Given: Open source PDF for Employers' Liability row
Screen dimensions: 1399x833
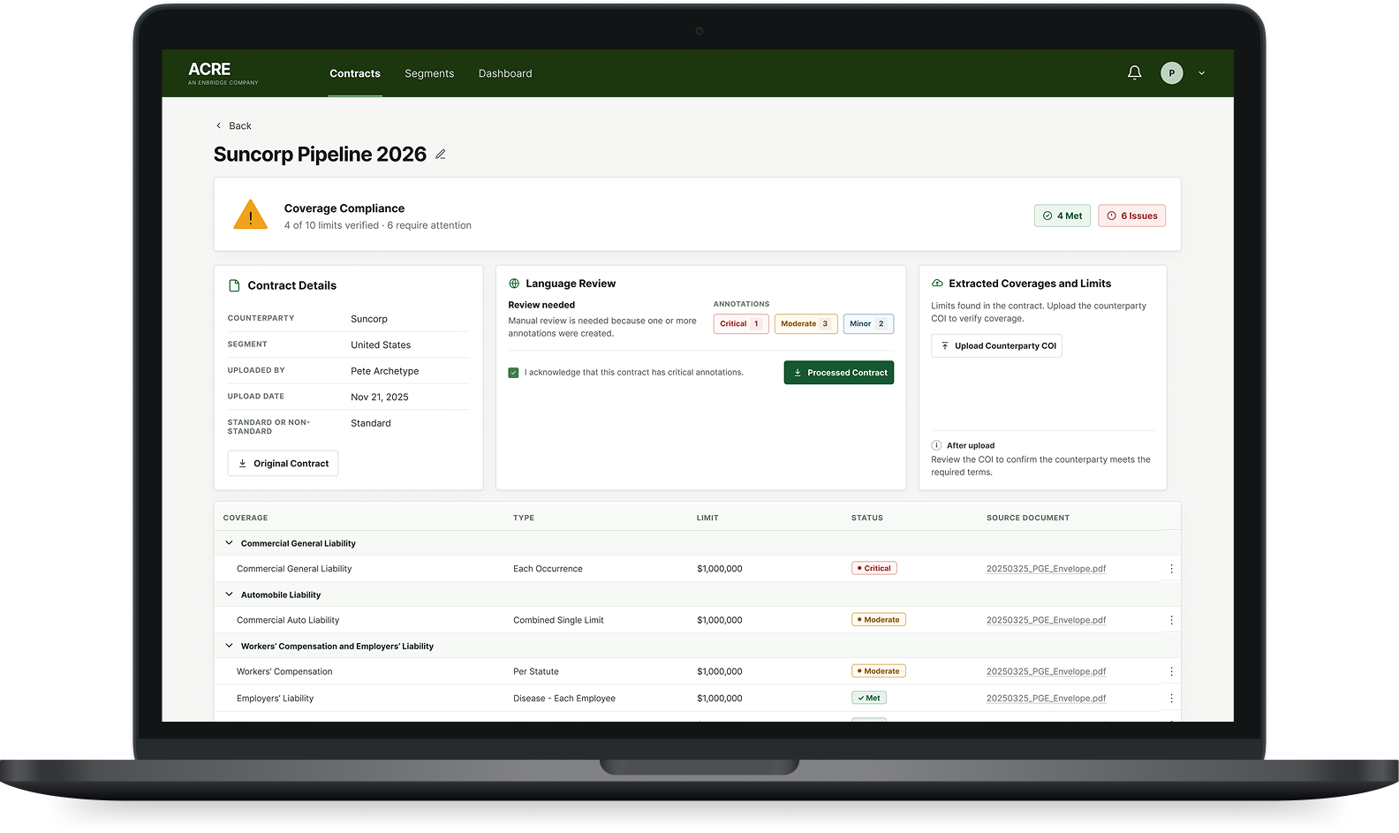Looking at the screenshot, I should point(1046,698).
